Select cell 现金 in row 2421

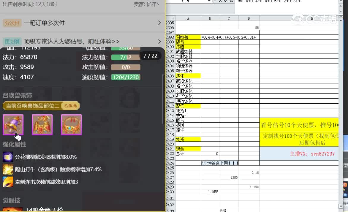tap(188, 149)
